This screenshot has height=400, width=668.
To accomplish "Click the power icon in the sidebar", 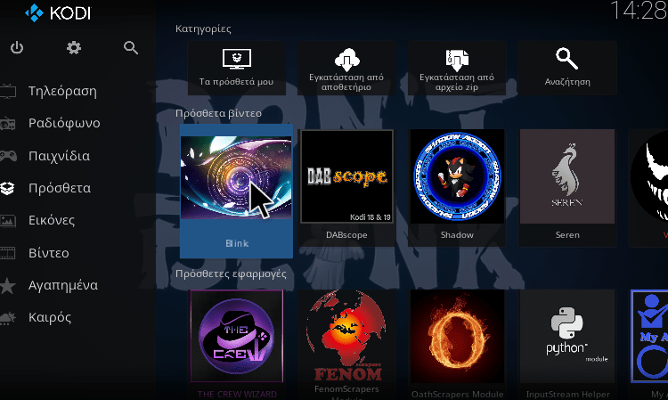I will [x=17, y=48].
